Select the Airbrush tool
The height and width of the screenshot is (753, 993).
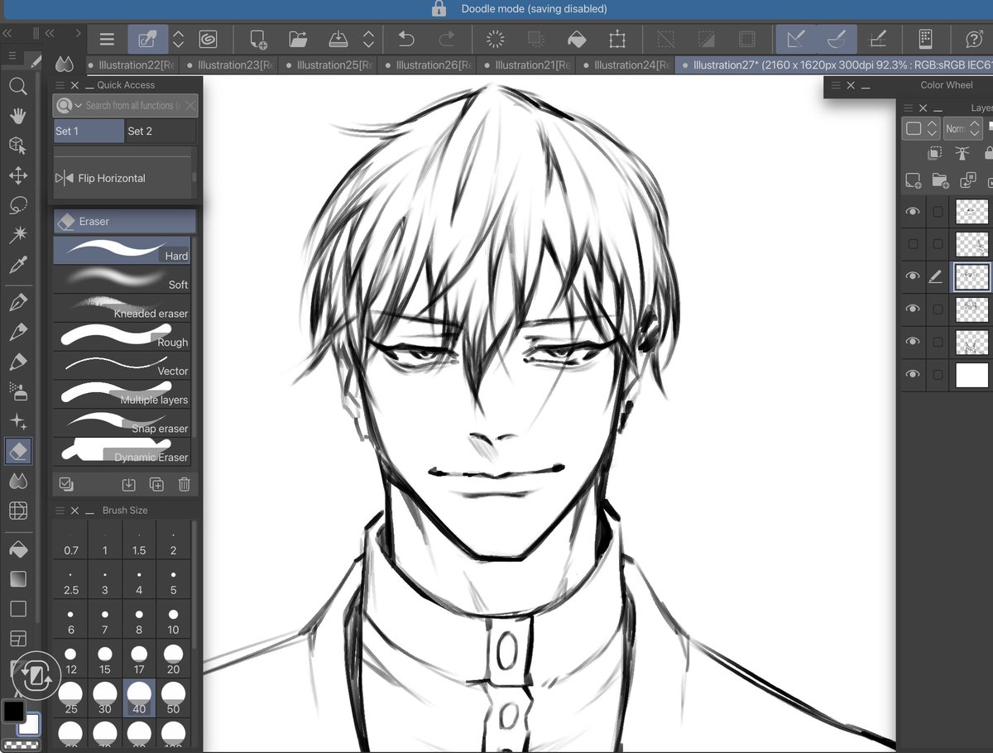click(17, 391)
